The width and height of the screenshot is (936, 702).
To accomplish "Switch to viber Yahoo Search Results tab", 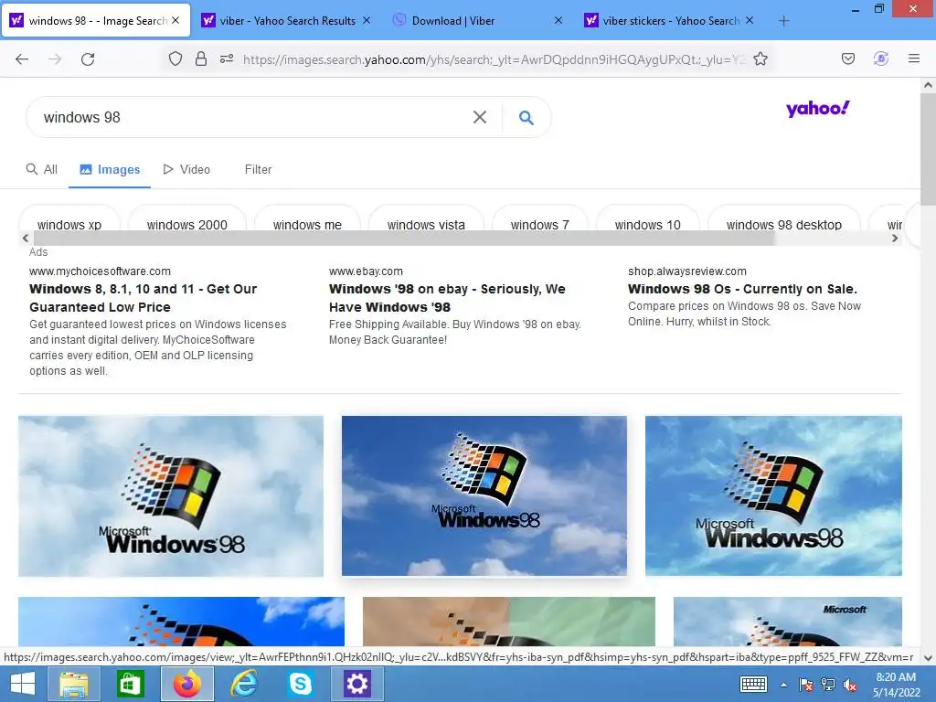I will (x=286, y=21).
